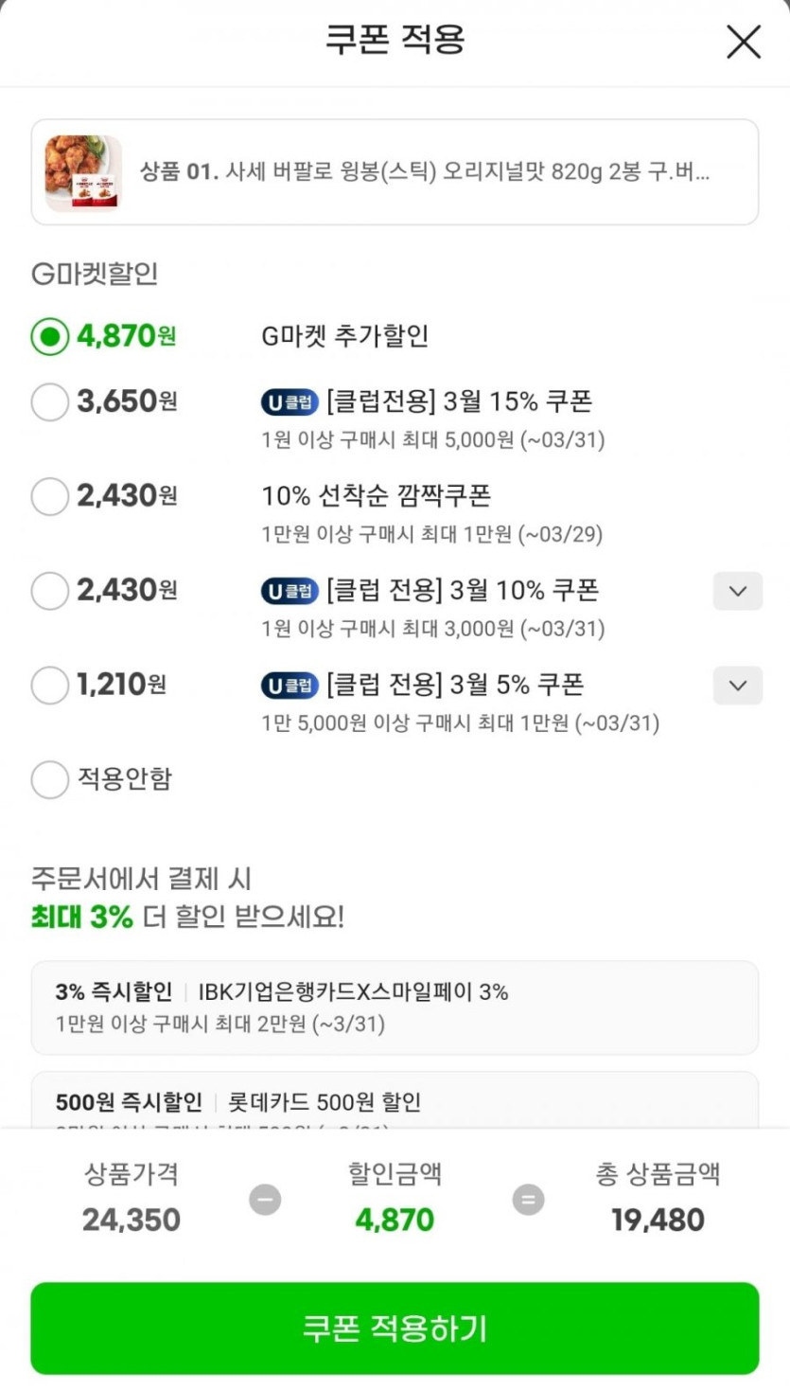Image resolution: width=790 pixels, height=1390 pixels.
Task: Click the U클럽 badge on 5% coupon
Action: pos(290,686)
